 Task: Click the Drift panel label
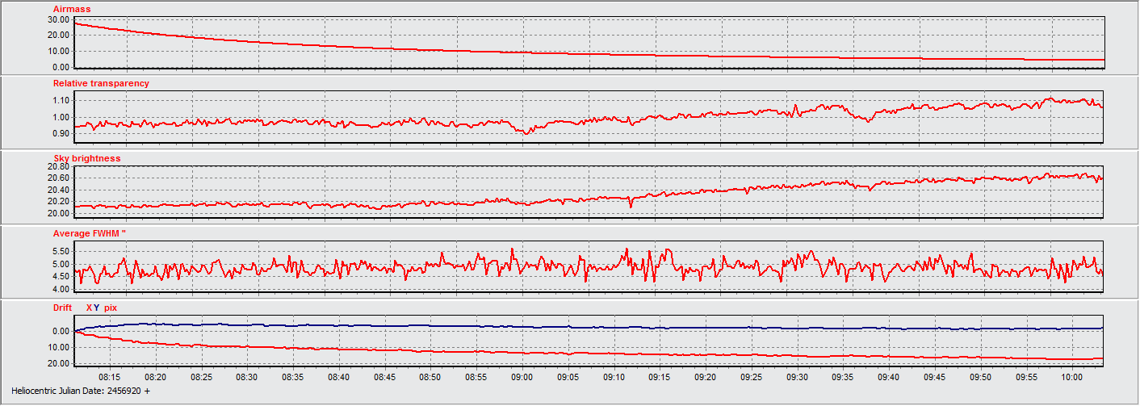click(x=64, y=308)
